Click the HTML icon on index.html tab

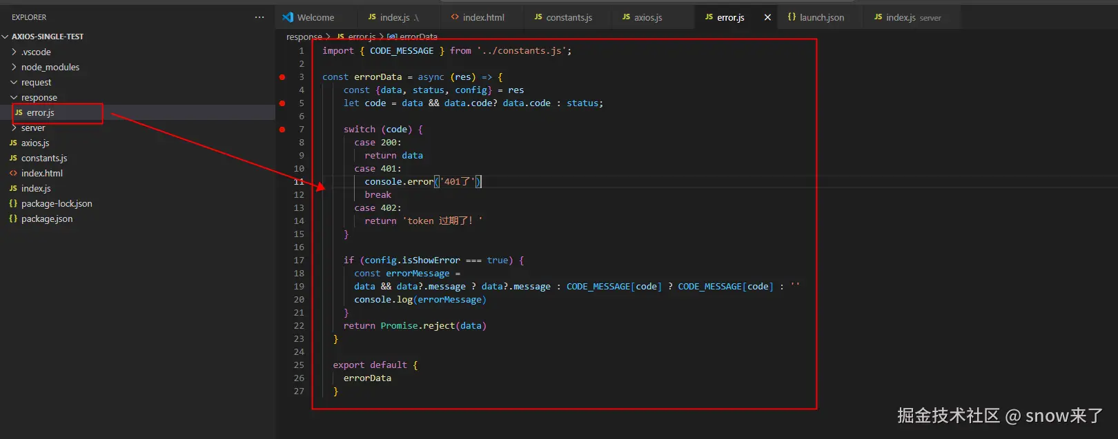455,17
